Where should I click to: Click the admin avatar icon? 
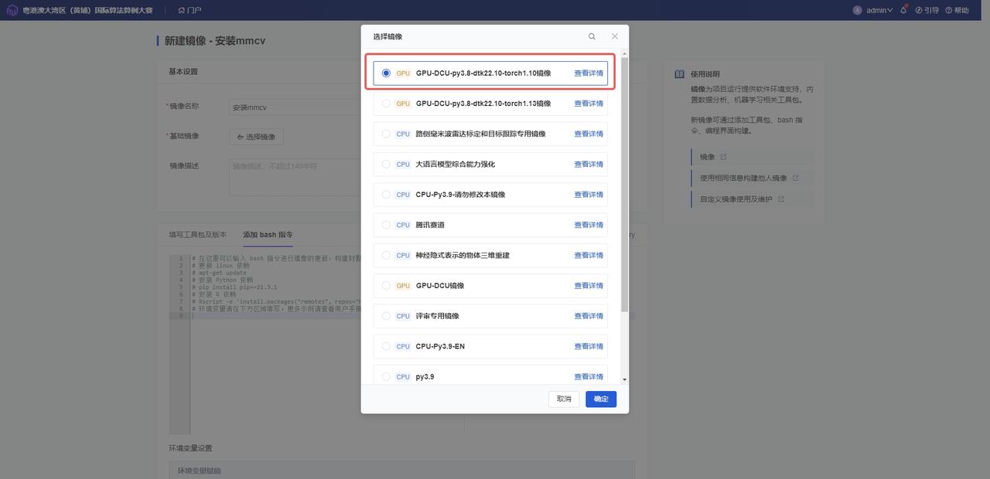pyautogui.click(x=857, y=10)
